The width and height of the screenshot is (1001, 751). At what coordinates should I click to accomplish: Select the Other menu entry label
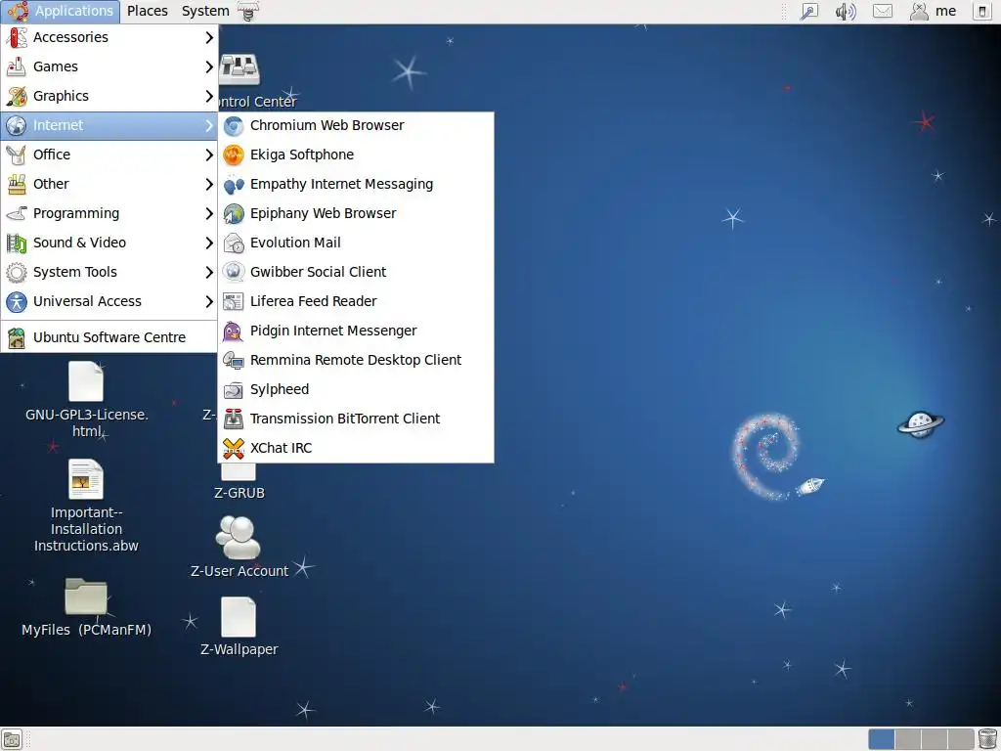(51, 184)
